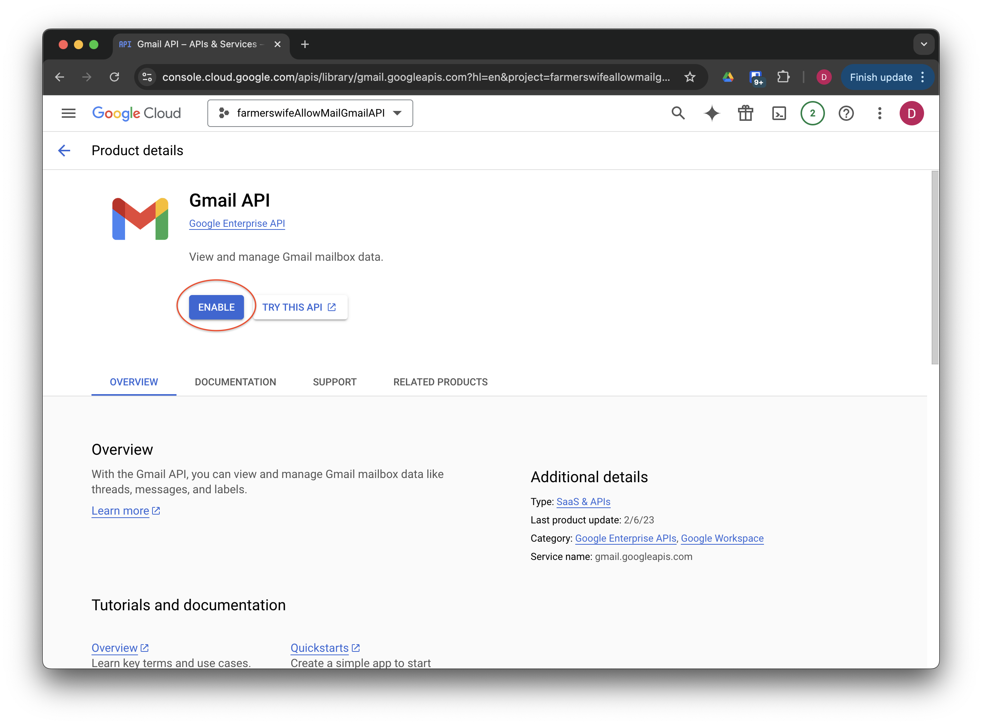Open notifications badge showing 2
Viewport: 982px width, 725px height.
(812, 113)
